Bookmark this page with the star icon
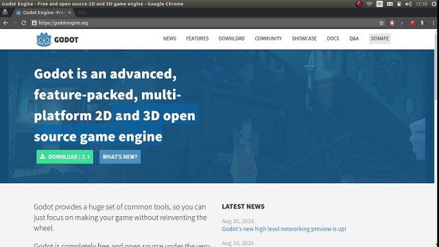Screen dimensions: 439x247 point(381,23)
